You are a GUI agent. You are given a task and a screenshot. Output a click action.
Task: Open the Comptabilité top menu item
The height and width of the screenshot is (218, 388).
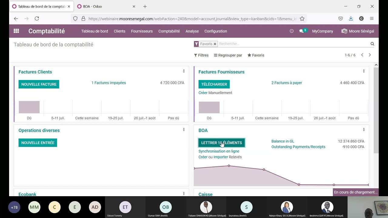coord(169,31)
